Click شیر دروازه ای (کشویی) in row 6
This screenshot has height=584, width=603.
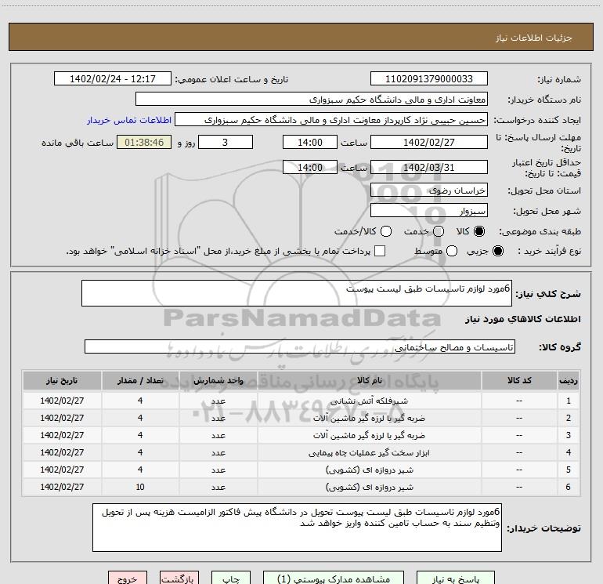[369, 487]
